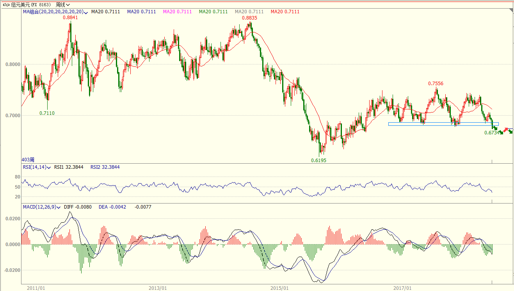Click the 2017/01 date axis label

(x=402, y=288)
